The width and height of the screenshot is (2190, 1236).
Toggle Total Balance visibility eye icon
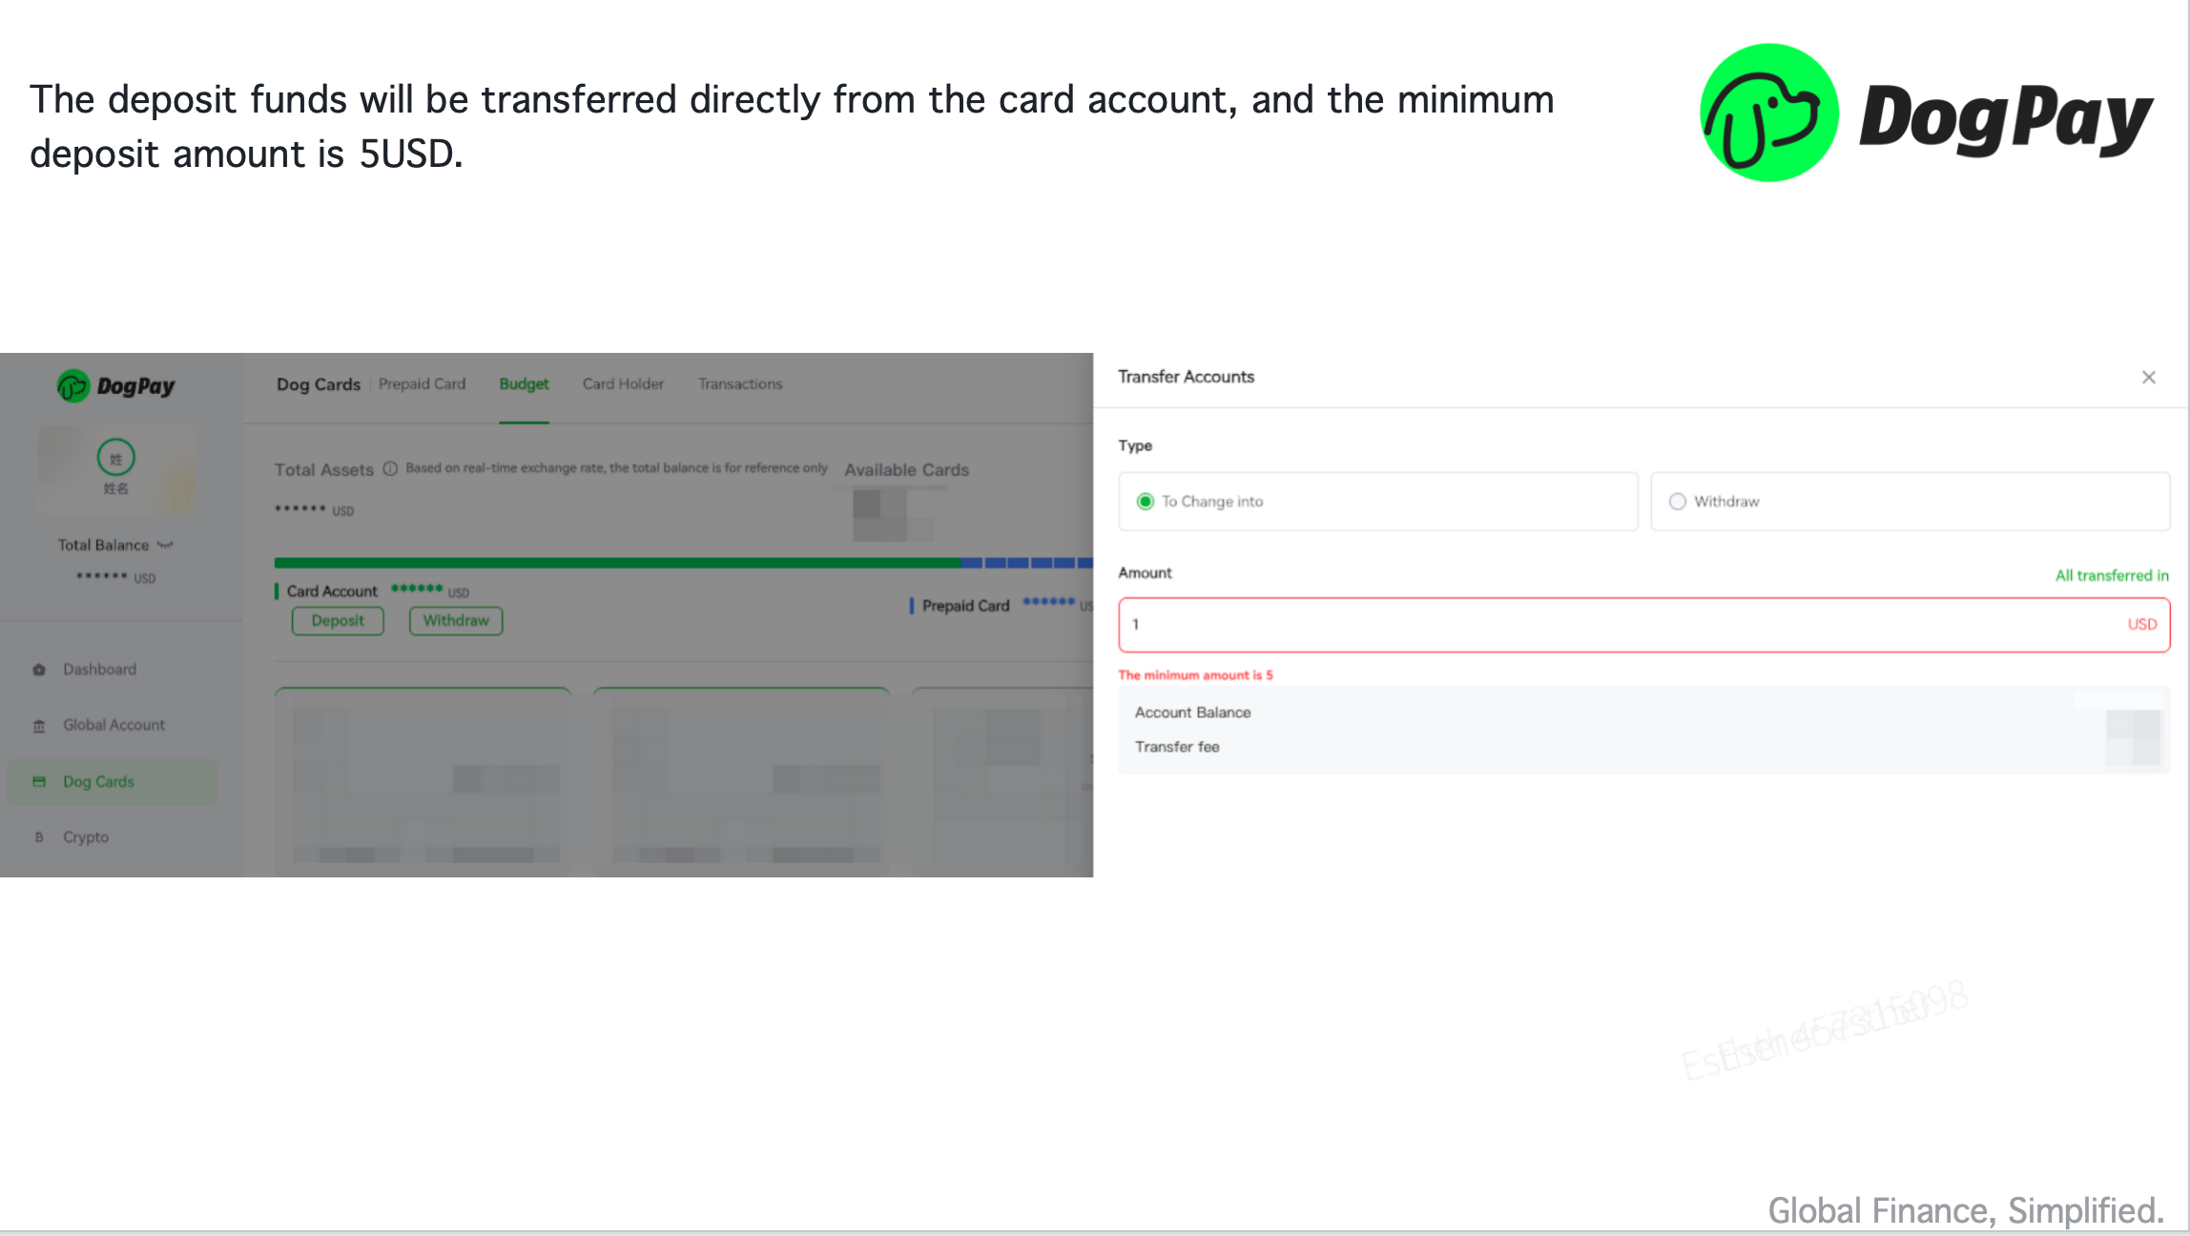pyautogui.click(x=165, y=546)
